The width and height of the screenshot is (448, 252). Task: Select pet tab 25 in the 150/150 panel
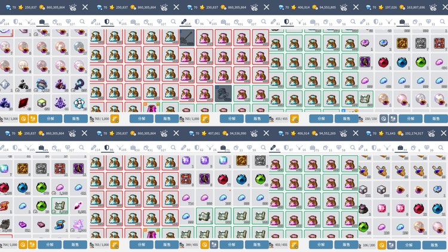pyautogui.click(x=417, y=22)
